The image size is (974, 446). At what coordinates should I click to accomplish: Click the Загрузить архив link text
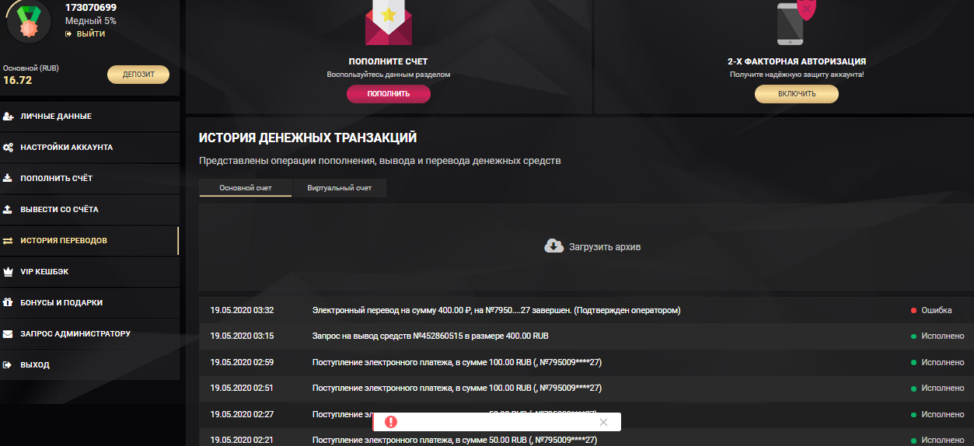click(605, 246)
